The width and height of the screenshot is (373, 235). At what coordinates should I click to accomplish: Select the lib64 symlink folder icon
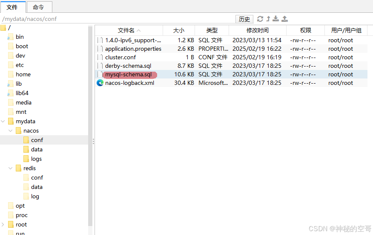11,93
